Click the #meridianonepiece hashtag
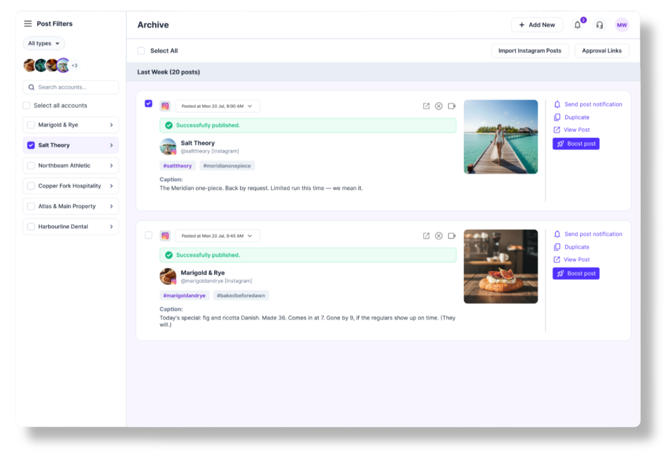This screenshot has height=461, width=671. point(227,166)
